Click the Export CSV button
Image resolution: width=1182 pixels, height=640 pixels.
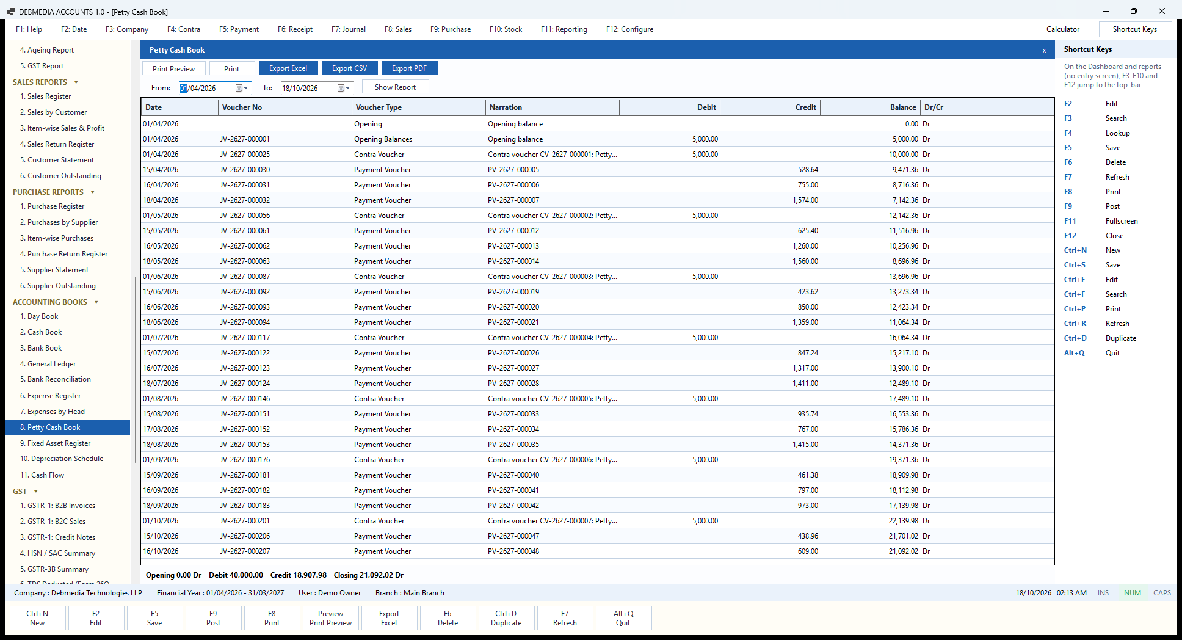tap(349, 68)
